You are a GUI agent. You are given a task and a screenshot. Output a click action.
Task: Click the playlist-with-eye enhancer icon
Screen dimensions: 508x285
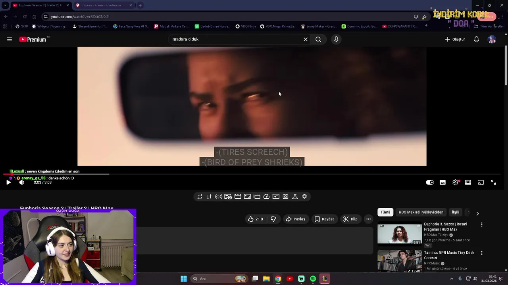[228, 196]
